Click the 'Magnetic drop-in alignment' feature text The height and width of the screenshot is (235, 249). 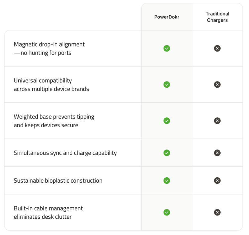49,45
